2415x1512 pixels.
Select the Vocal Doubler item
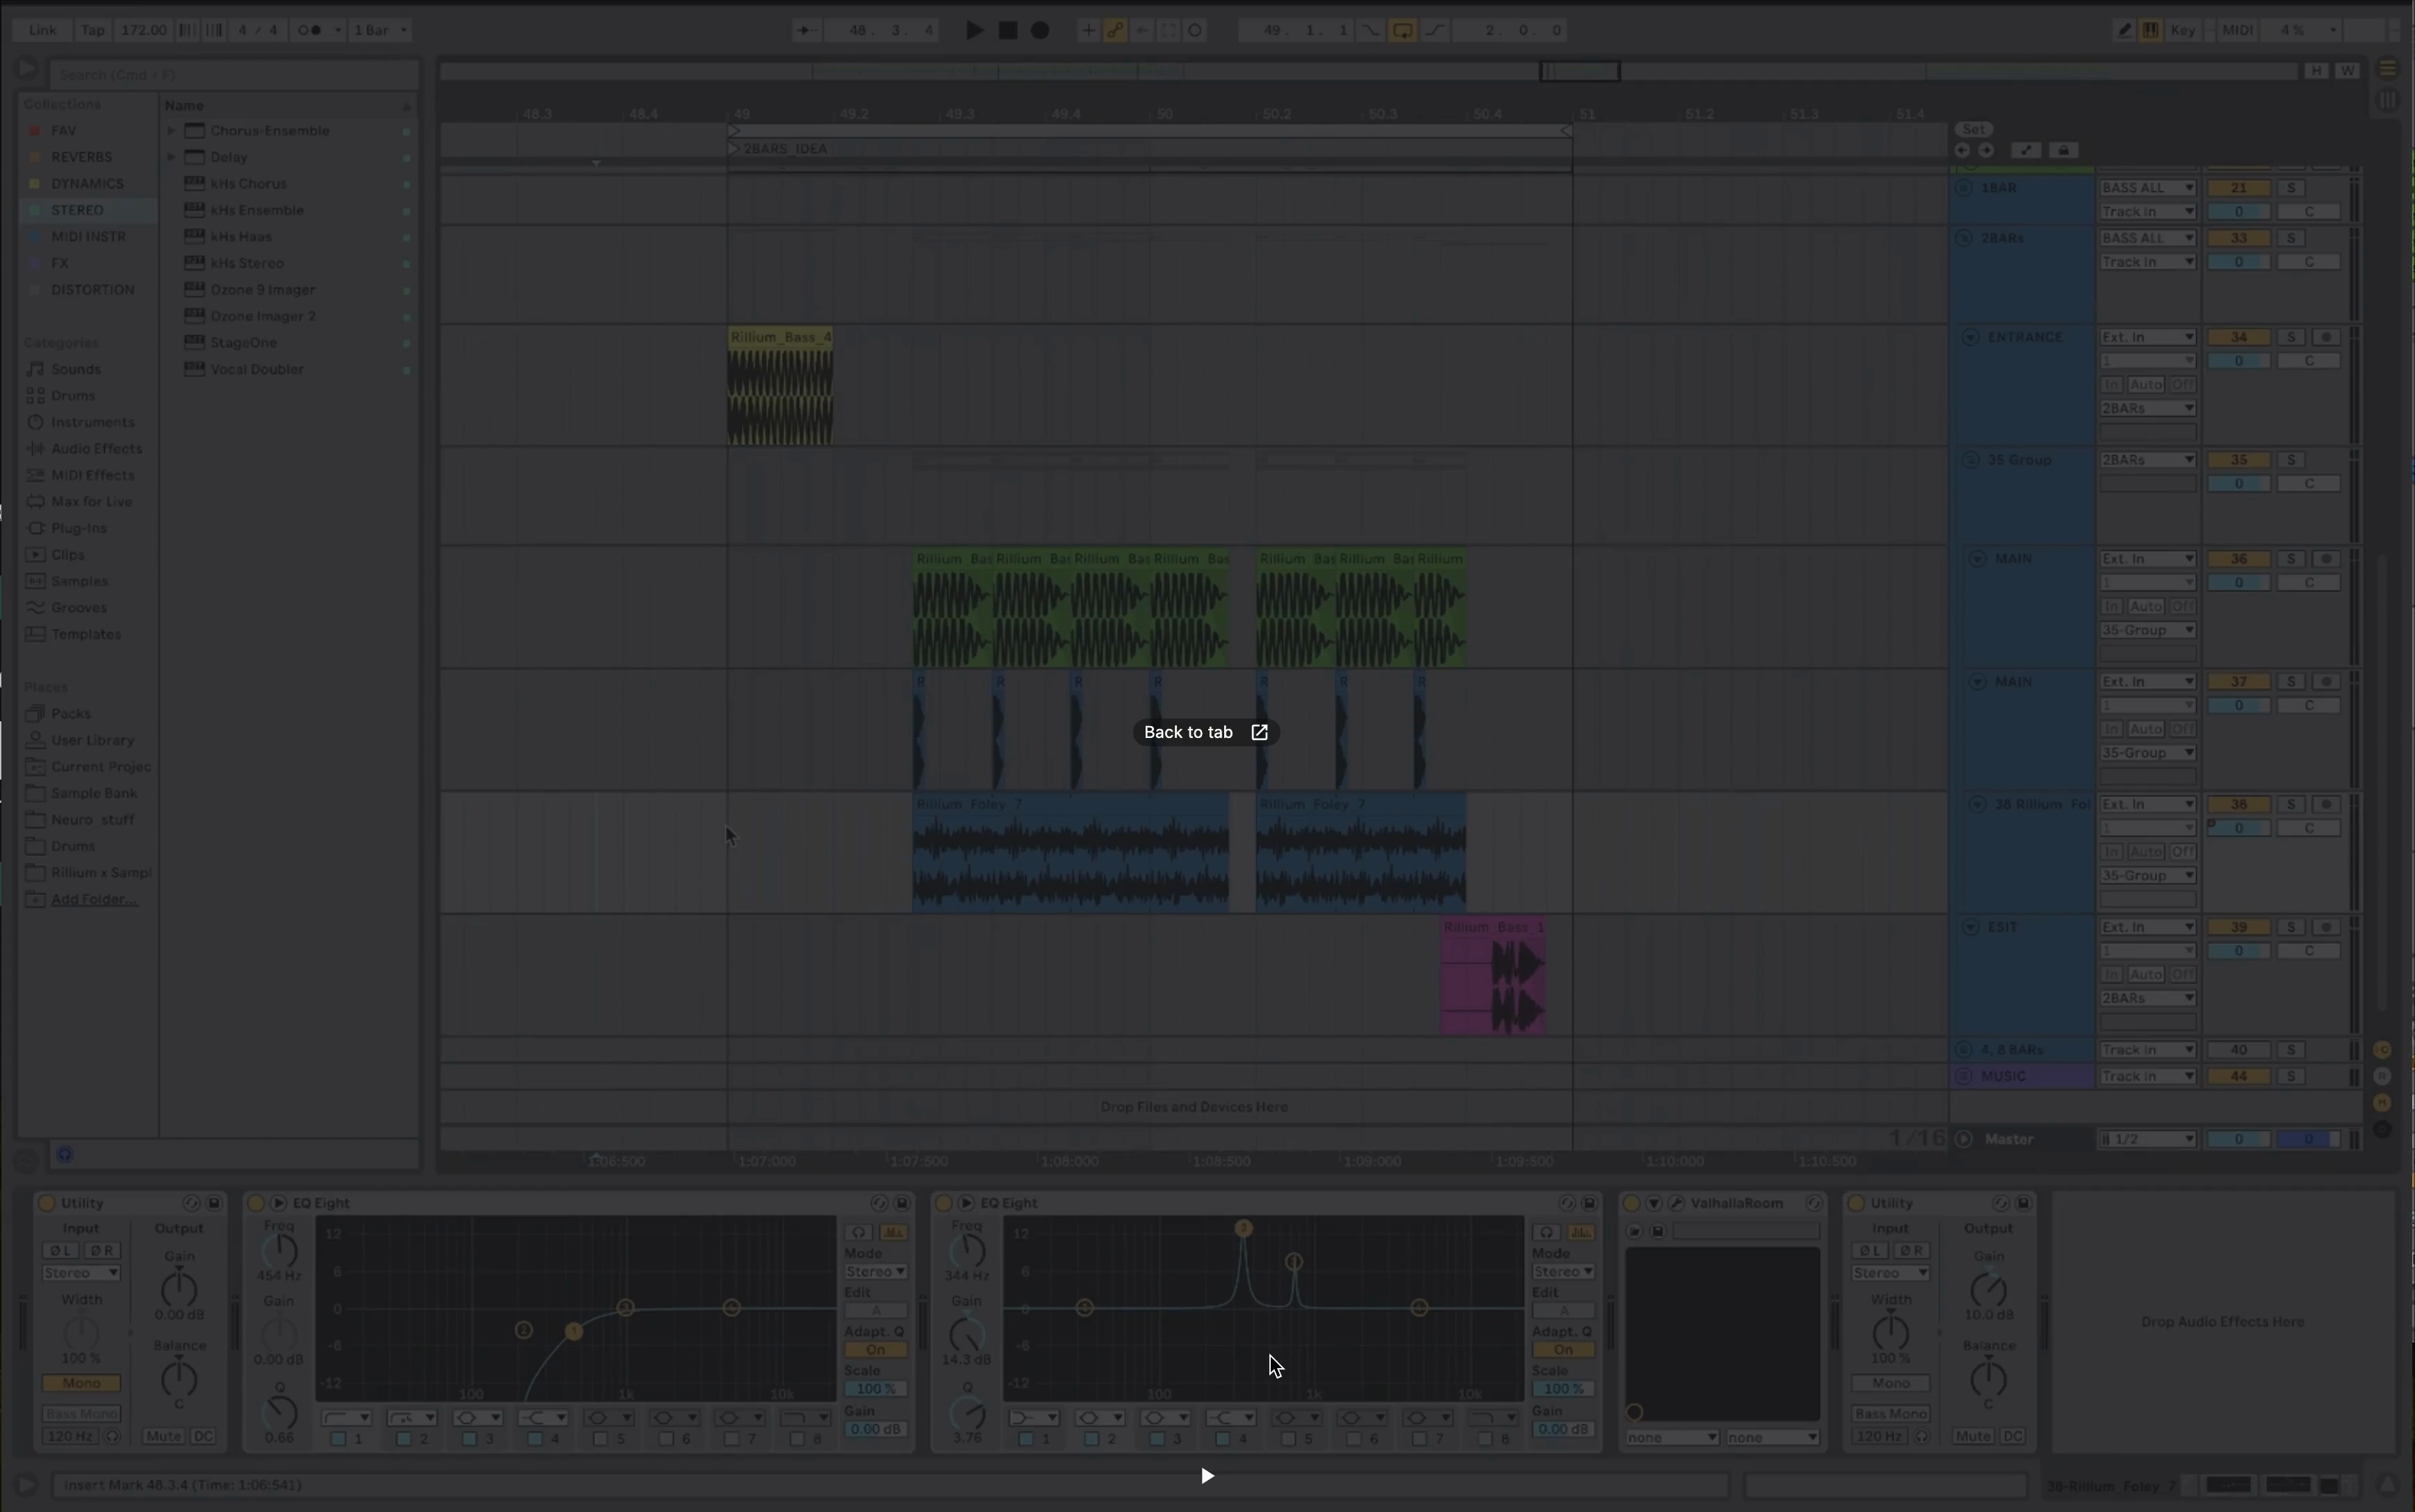tap(256, 369)
